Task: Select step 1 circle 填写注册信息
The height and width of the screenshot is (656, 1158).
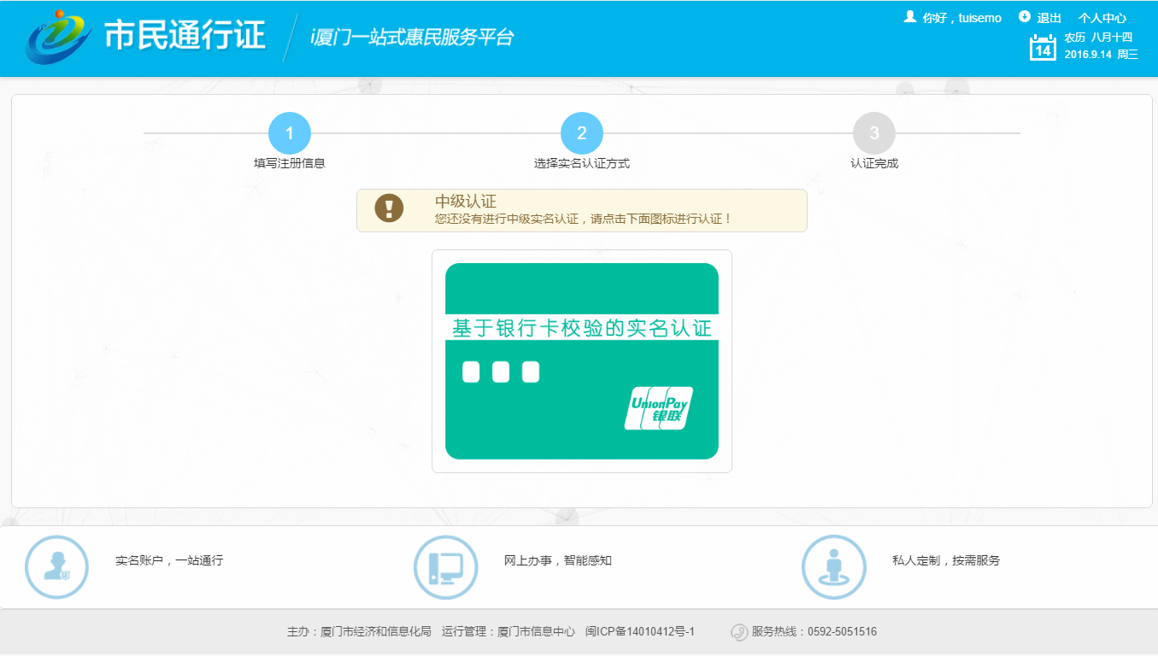Action: 290,133
